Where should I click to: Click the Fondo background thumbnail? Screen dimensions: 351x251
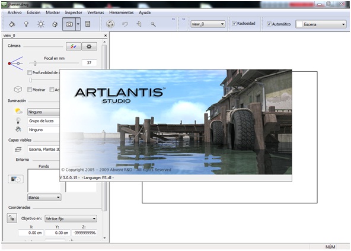[44, 180]
